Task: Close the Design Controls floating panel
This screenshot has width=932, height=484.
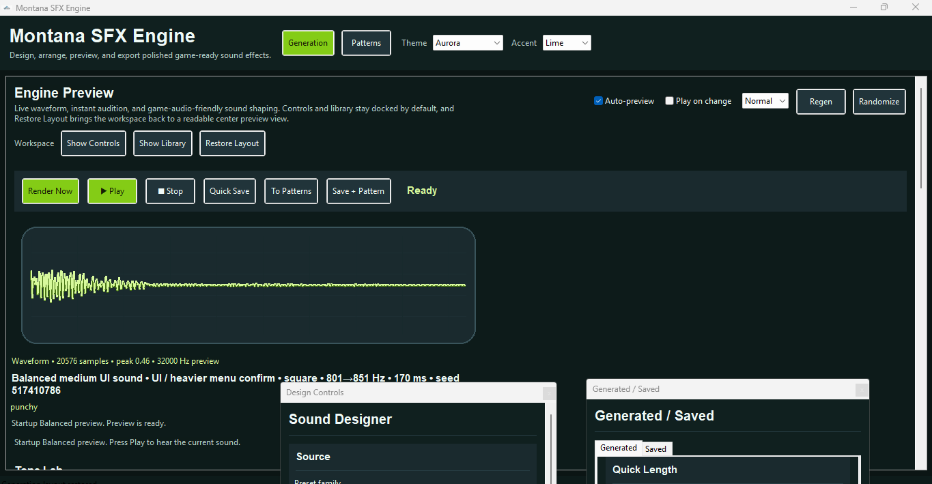Action: tap(548, 393)
